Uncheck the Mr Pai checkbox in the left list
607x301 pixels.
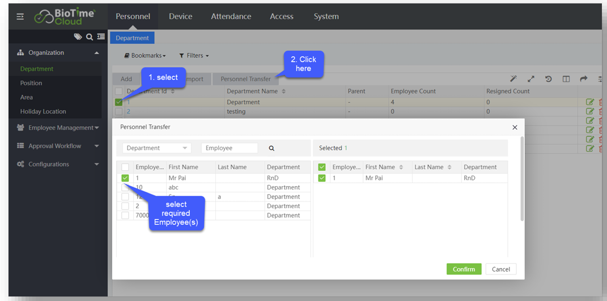click(125, 178)
